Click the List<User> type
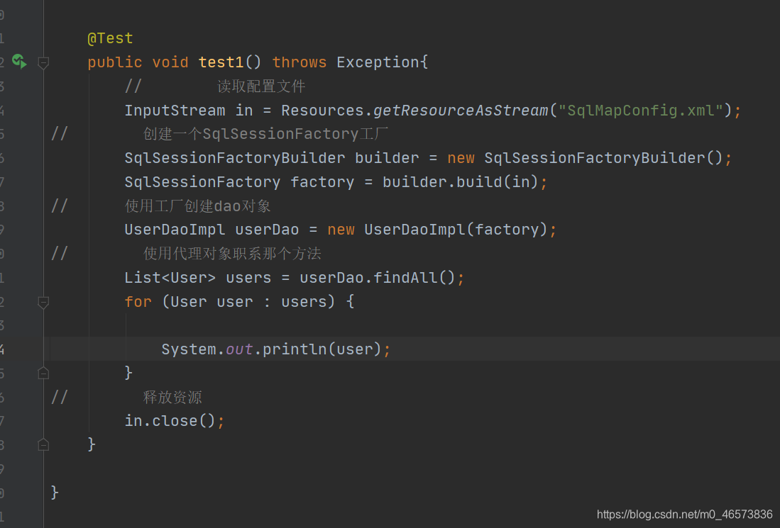The image size is (780, 528). [x=170, y=277]
